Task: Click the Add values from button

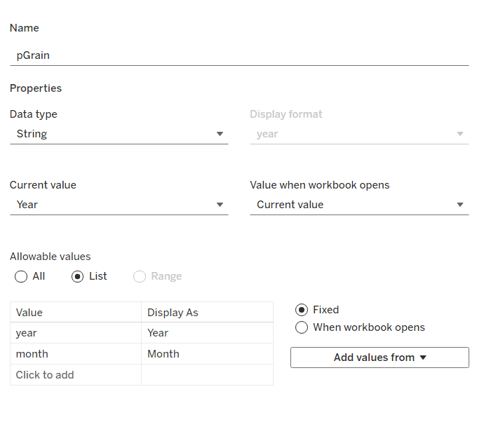Action: pos(379,358)
